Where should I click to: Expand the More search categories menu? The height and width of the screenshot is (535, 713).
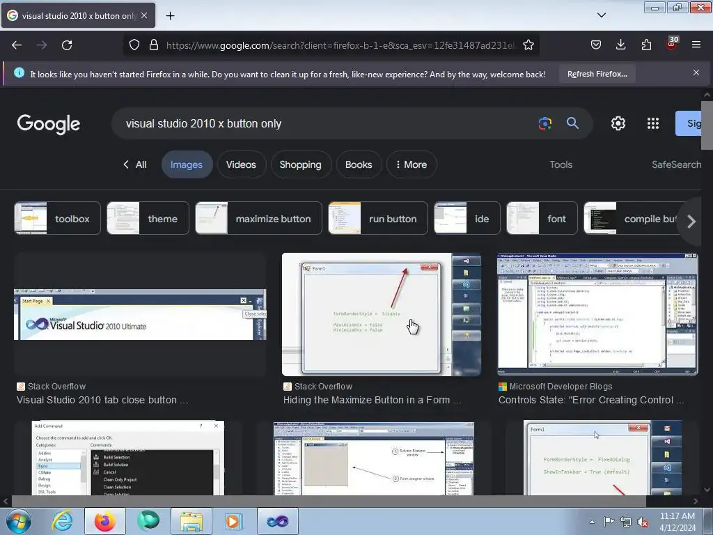tap(412, 164)
